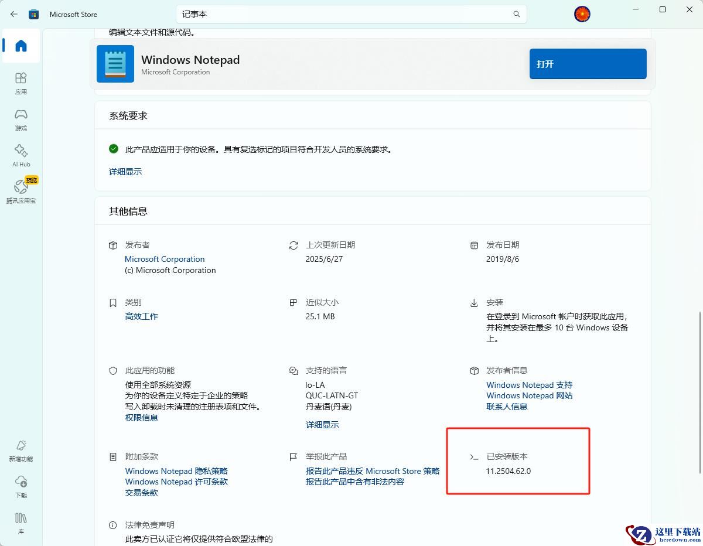Open Windows Notepad 隐私策略 link
Screen dimensions: 703x546
pos(176,471)
